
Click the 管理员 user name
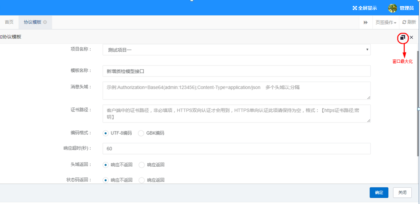tap(406, 8)
